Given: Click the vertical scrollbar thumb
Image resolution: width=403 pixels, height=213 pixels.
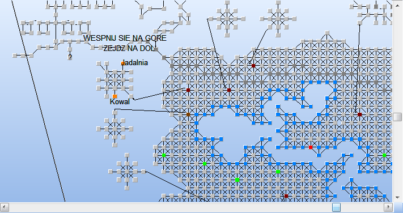Looking at the screenshot, I should 397,117.
